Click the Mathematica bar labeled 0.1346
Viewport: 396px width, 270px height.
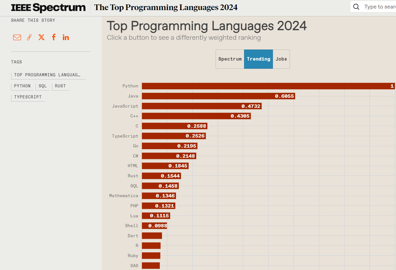pyautogui.click(x=159, y=196)
